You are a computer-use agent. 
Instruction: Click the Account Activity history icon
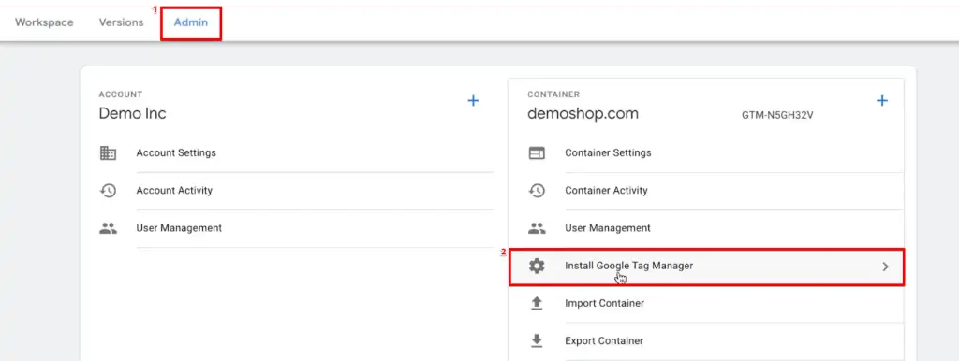pyautogui.click(x=108, y=191)
